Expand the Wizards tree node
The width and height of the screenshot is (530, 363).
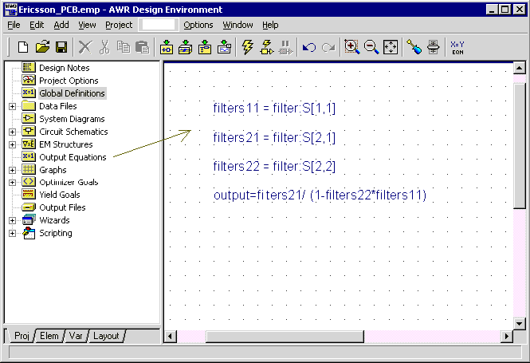pyautogui.click(x=12, y=221)
